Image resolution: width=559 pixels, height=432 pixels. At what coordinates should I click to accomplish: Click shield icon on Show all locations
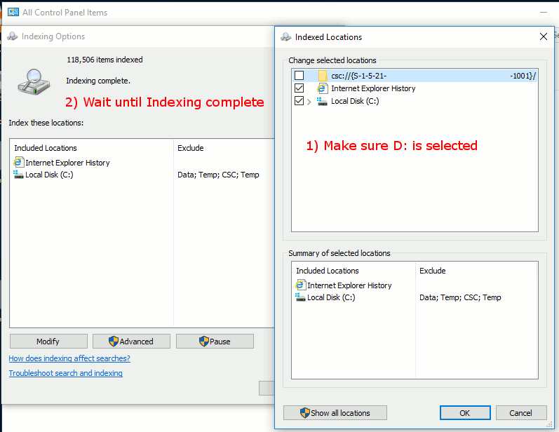(x=305, y=413)
